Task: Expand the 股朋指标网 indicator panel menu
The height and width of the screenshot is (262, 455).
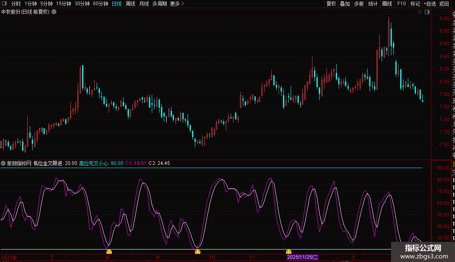Action: pos(4,163)
